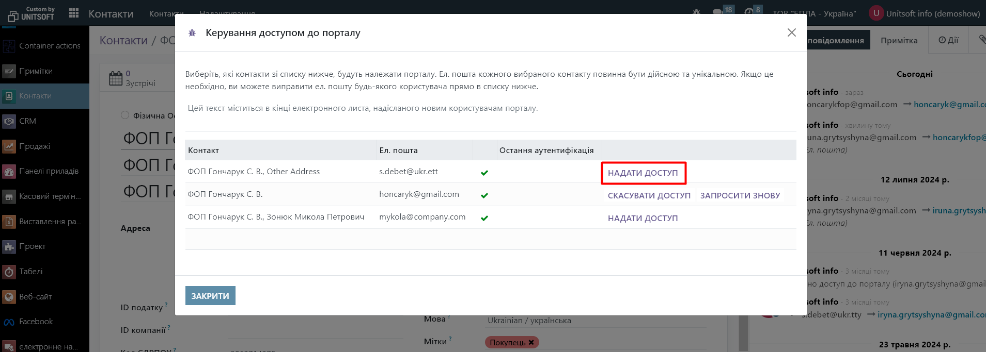Grant access for the Other Address contact

click(x=643, y=173)
